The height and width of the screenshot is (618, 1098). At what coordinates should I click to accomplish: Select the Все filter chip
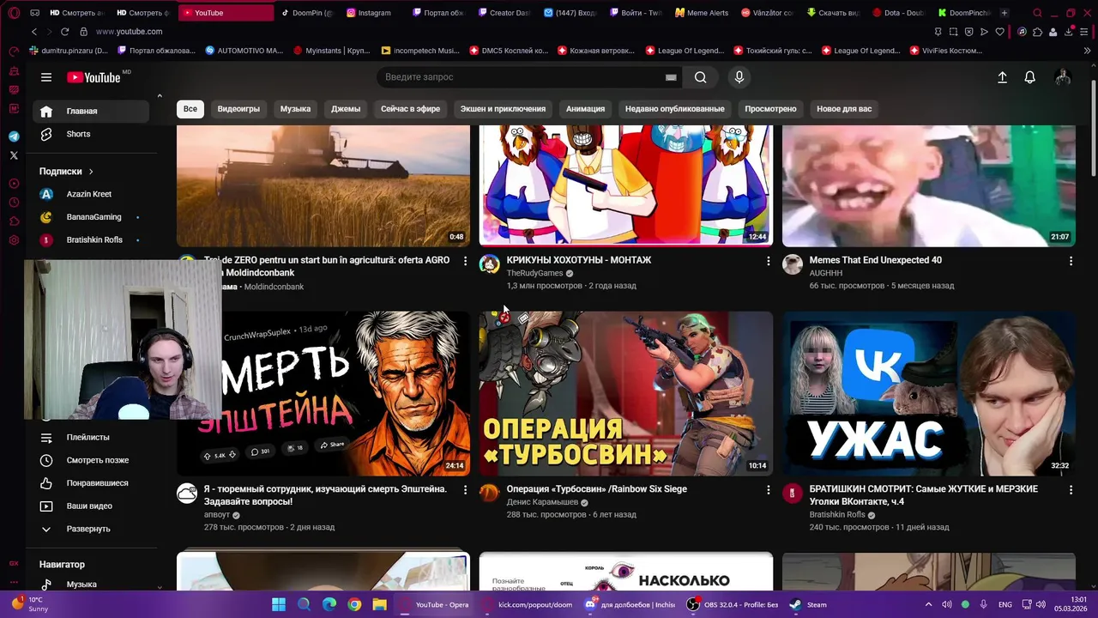point(190,109)
